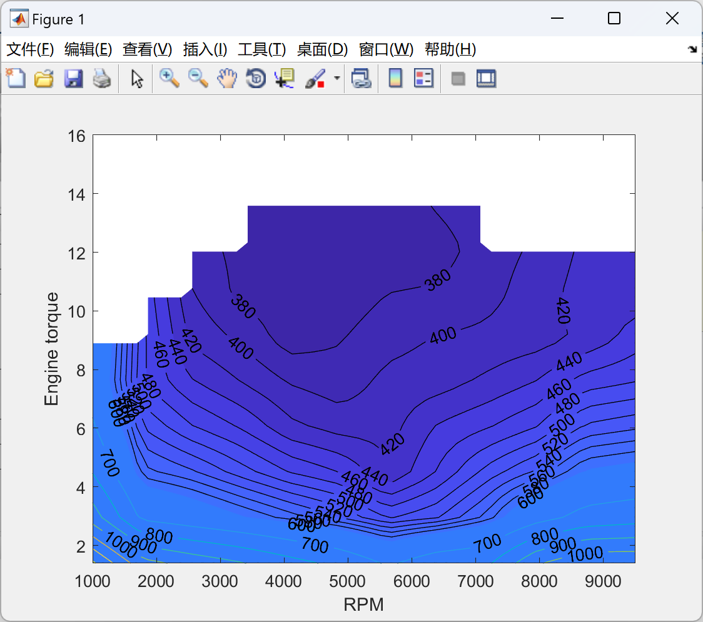Click the x-axis tick label '5000'
This screenshot has width=703, height=622.
tap(348, 581)
